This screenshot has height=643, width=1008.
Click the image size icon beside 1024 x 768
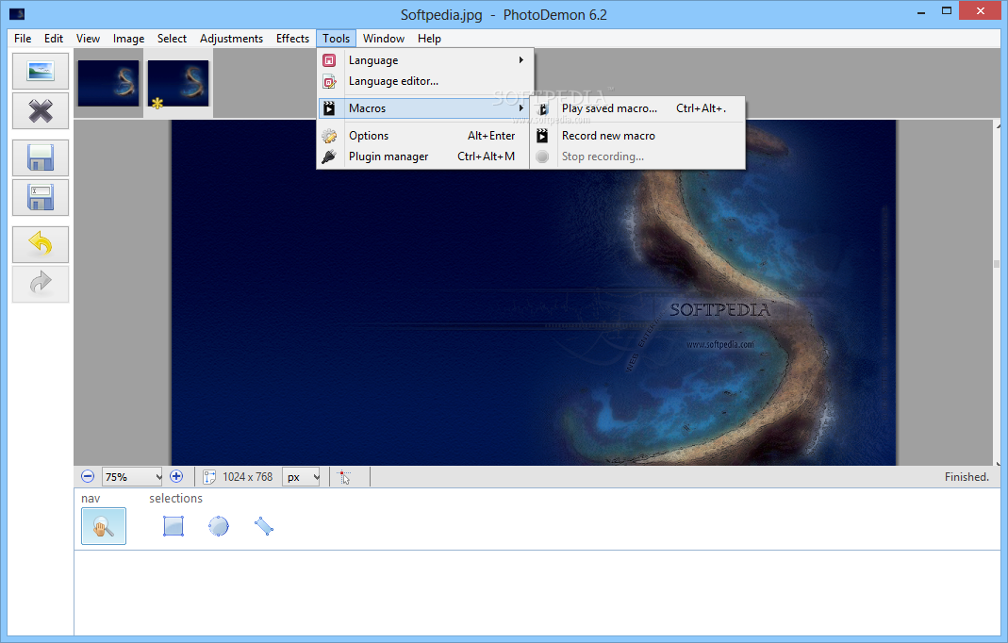point(209,477)
